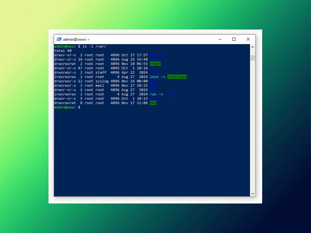Viewport: 311px width, 233px height.
Task: Click the highlighted tmp directory name
Action: [153, 103]
